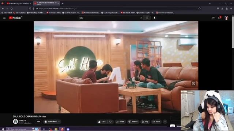The width and height of the screenshot is (234, 131).
Task: Start voice search with microphone icon
Action: tap(154, 18)
